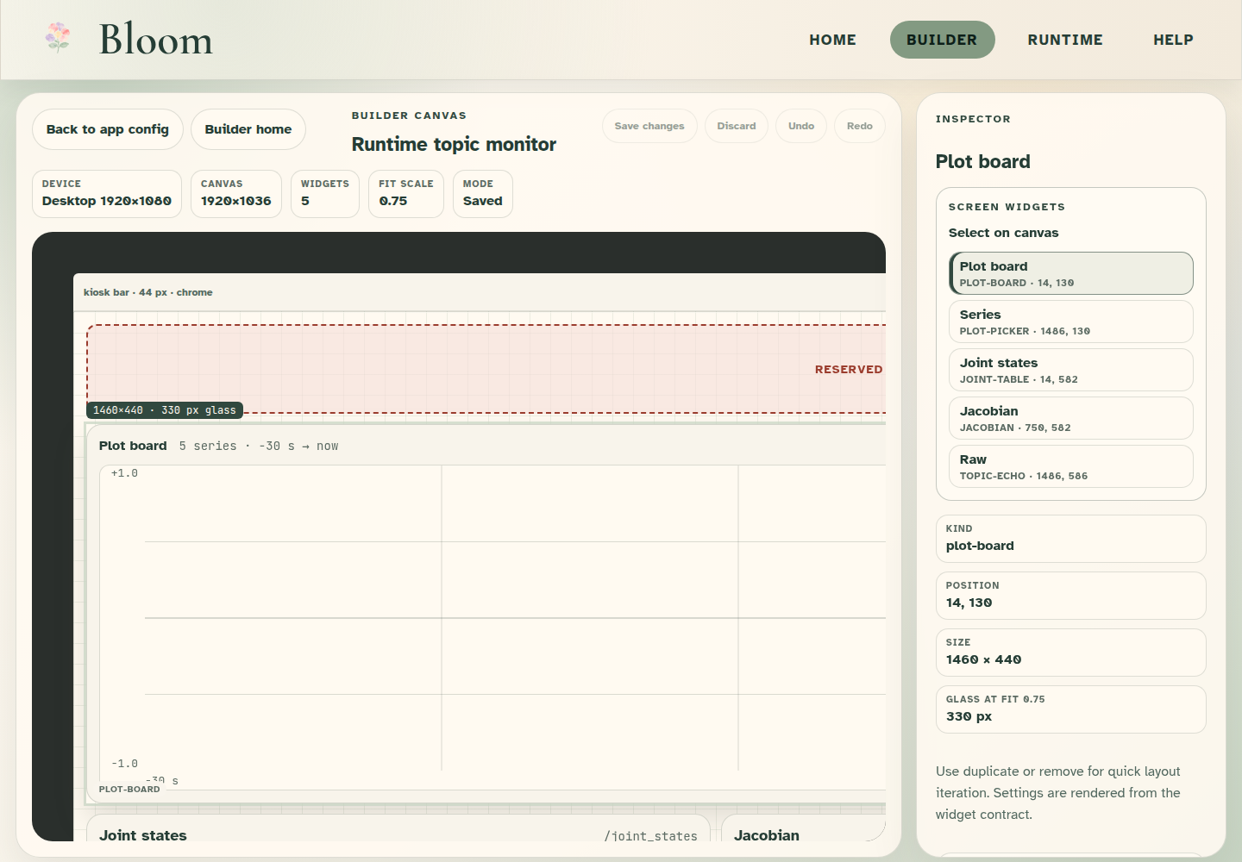Open Builder home

[248, 129]
